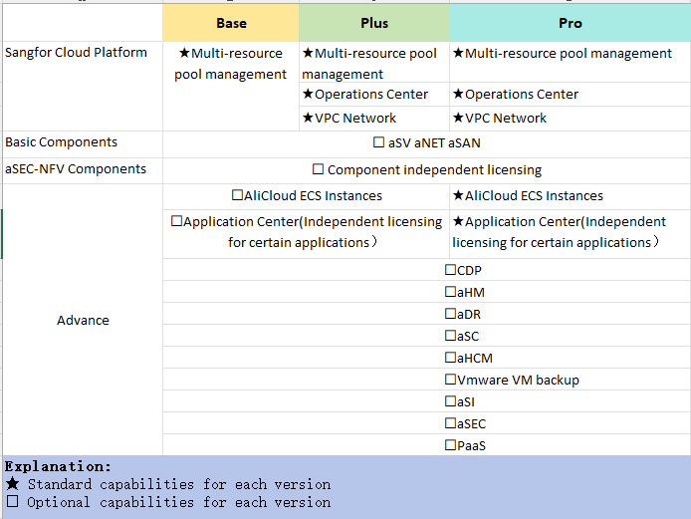Click the Advance row label

click(83, 320)
